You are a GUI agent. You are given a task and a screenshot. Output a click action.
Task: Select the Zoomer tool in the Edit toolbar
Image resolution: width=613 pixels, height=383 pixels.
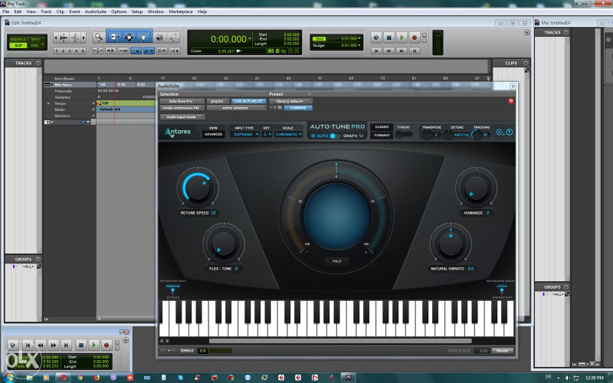pos(99,37)
